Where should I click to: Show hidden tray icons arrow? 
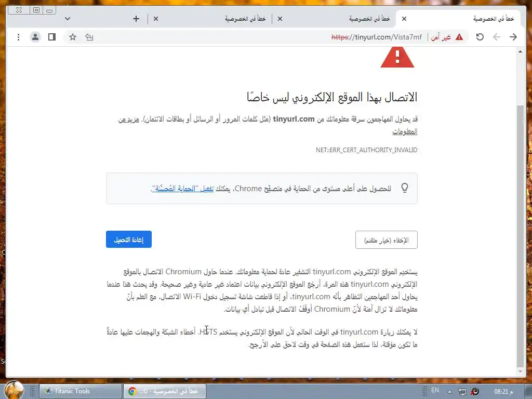449,392
